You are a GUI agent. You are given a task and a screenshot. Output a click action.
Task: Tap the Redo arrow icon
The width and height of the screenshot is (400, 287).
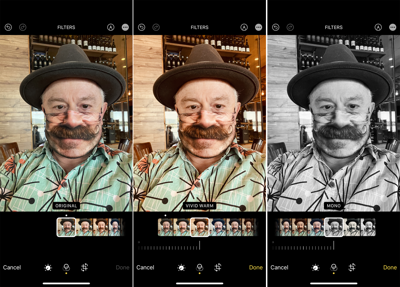click(23, 27)
